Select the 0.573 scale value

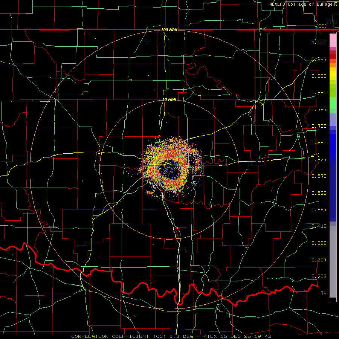tap(319, 176)
